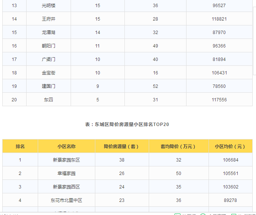Select the 幸福家园 community cell

pyautogui.click(x=67, y=173)
